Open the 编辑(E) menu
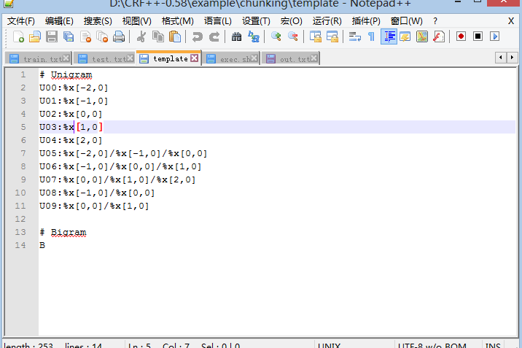522x348 pixels. tap(59, 21)
